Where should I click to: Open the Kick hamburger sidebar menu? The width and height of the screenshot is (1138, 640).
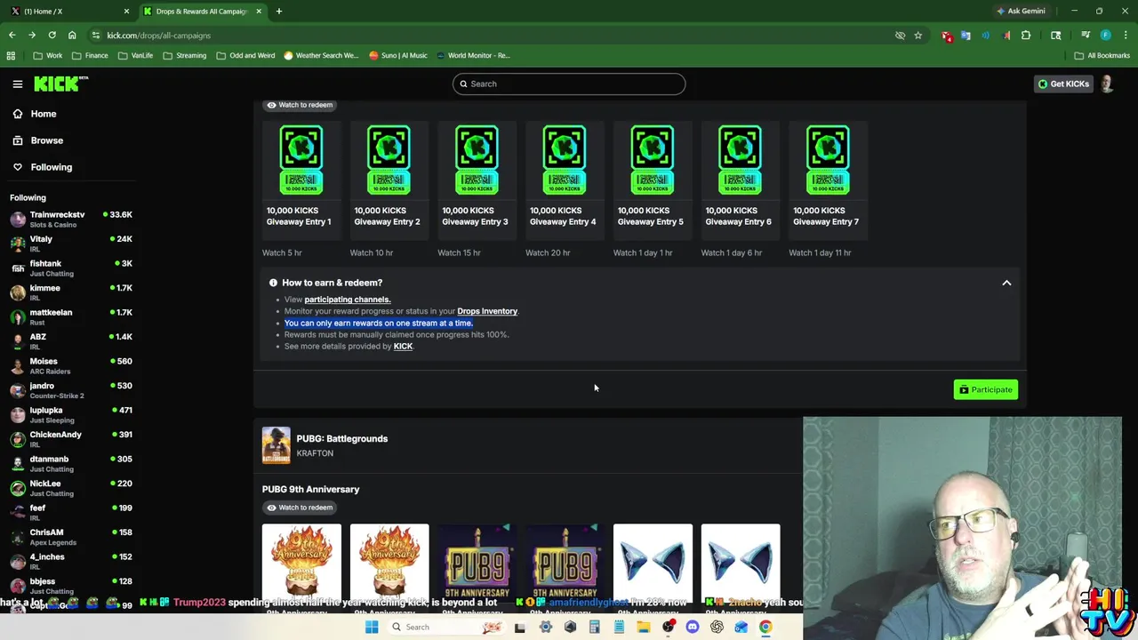tap(17, 84)
